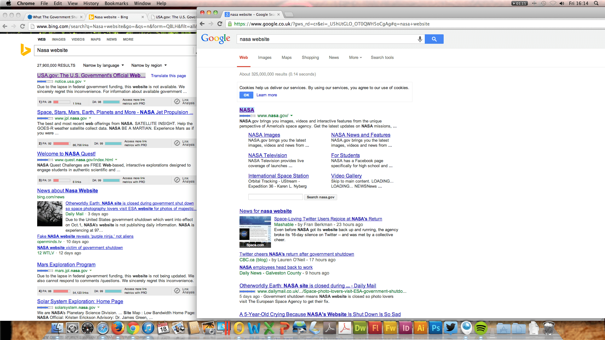605x340 pixels.
Task: Open Mars Exploration Program result
Action: coord(66,265)
